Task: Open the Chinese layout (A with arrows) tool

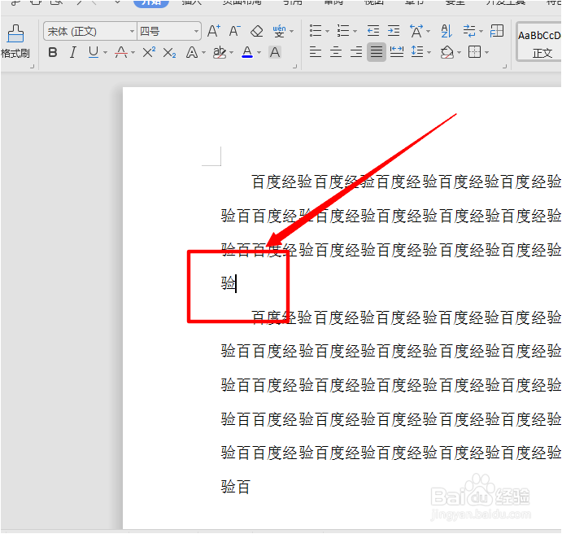Action: coord(416,31)
